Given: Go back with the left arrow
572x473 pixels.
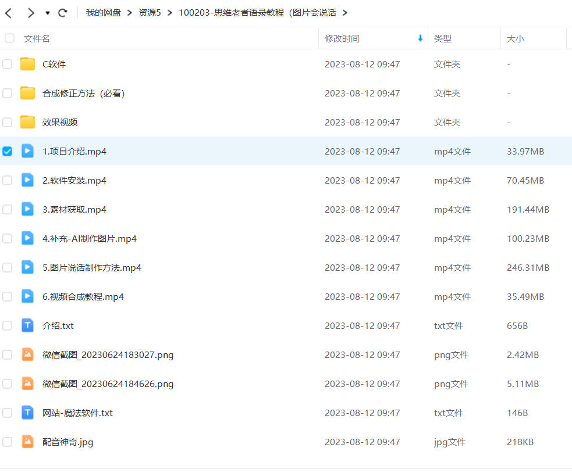Looking at the screenshot, I should click(9, 13).
